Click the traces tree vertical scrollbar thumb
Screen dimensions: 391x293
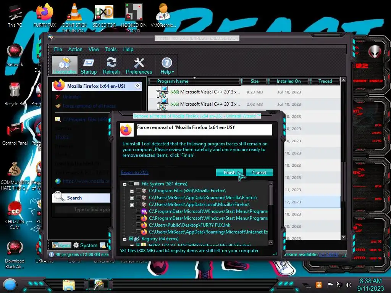point(271,196)
